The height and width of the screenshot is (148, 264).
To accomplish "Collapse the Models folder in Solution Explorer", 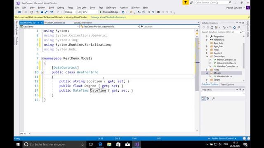I will pos(207,73).
